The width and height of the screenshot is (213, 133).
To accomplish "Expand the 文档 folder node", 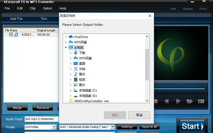I will click(x=71, y=69).
